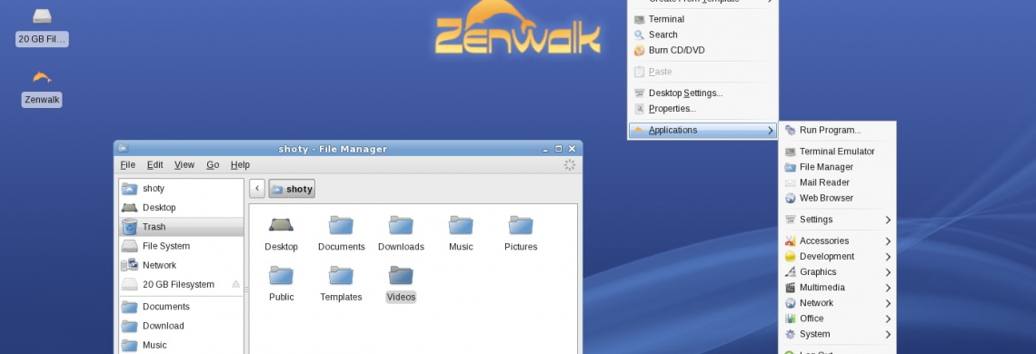Click the back arrow button in File Manager

tap(258, 189)
